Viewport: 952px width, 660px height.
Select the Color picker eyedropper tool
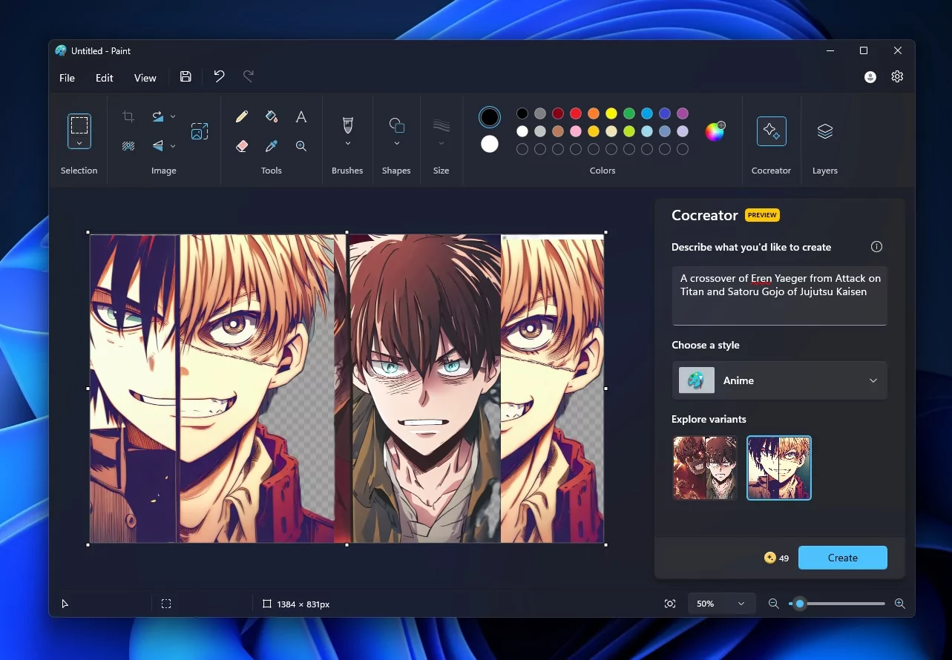click(272, 146)
